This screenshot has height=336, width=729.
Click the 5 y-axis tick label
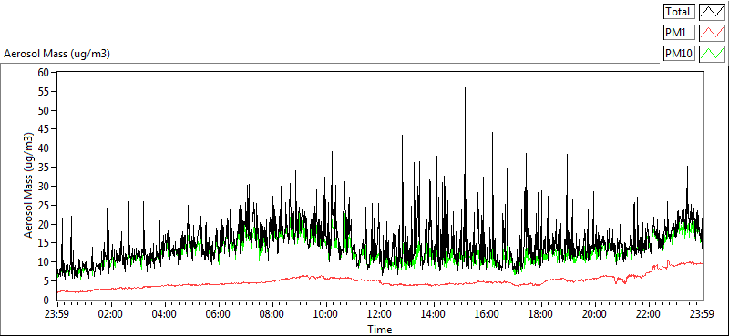coord(46,280)
